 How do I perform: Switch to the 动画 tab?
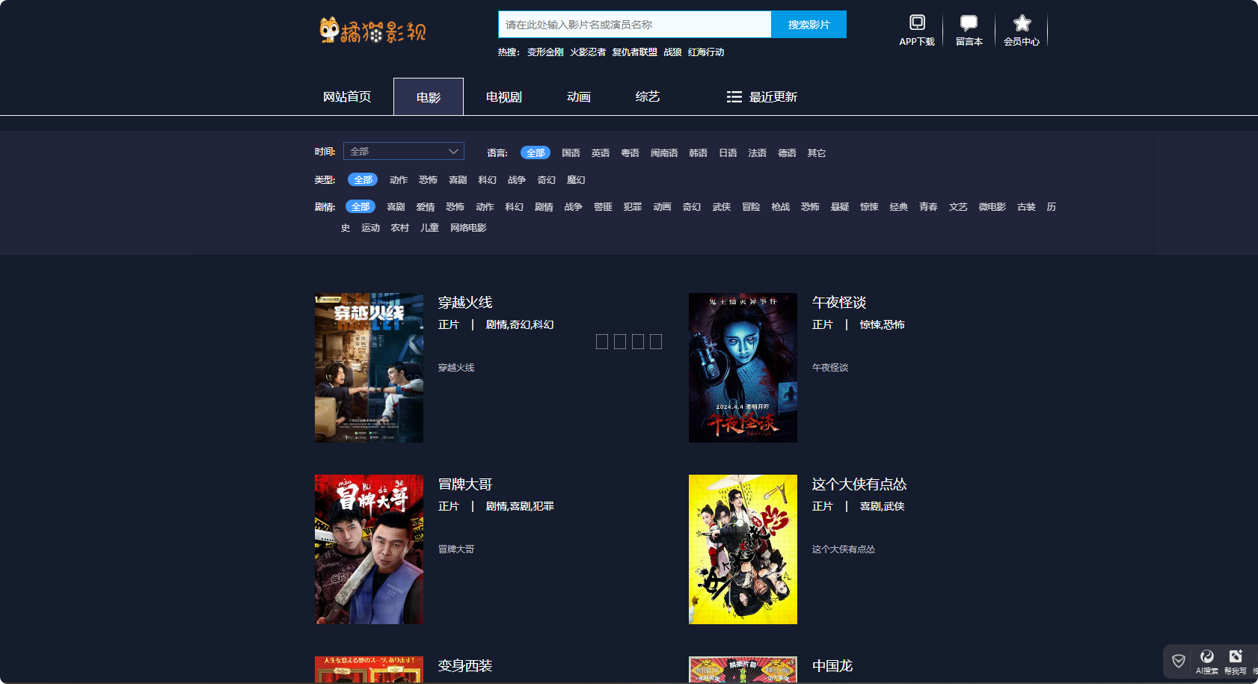(x=579, y=97)
